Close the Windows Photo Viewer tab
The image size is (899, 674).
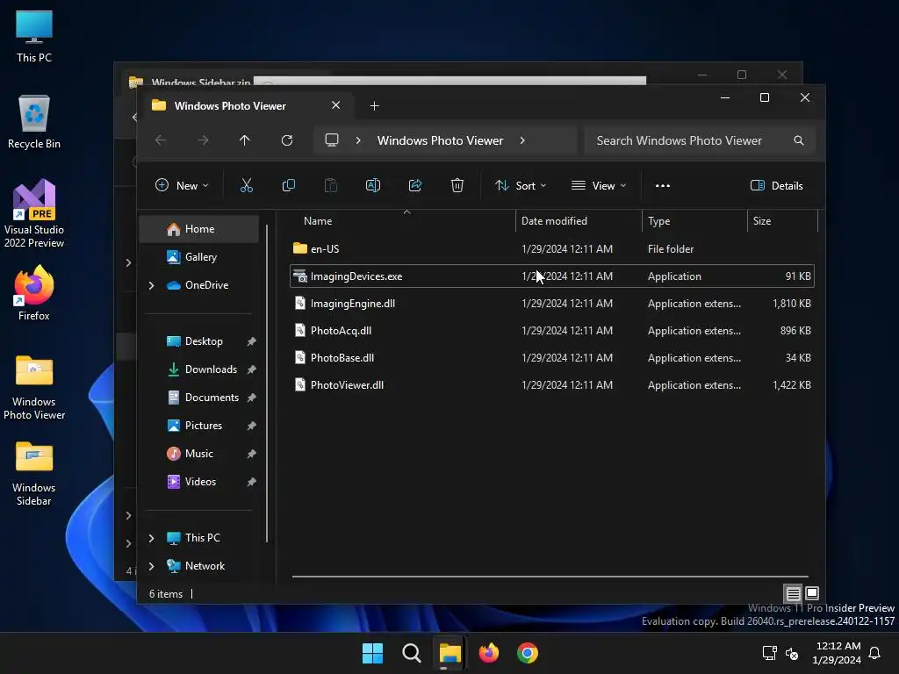336,105
